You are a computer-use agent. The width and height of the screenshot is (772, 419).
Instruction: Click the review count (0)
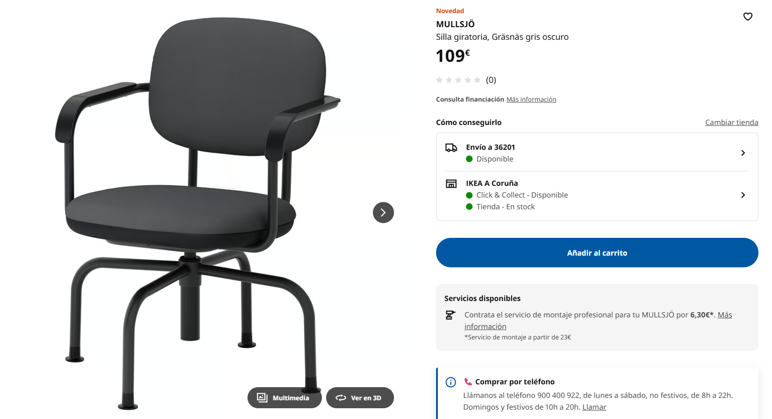[x=491, y=80]
